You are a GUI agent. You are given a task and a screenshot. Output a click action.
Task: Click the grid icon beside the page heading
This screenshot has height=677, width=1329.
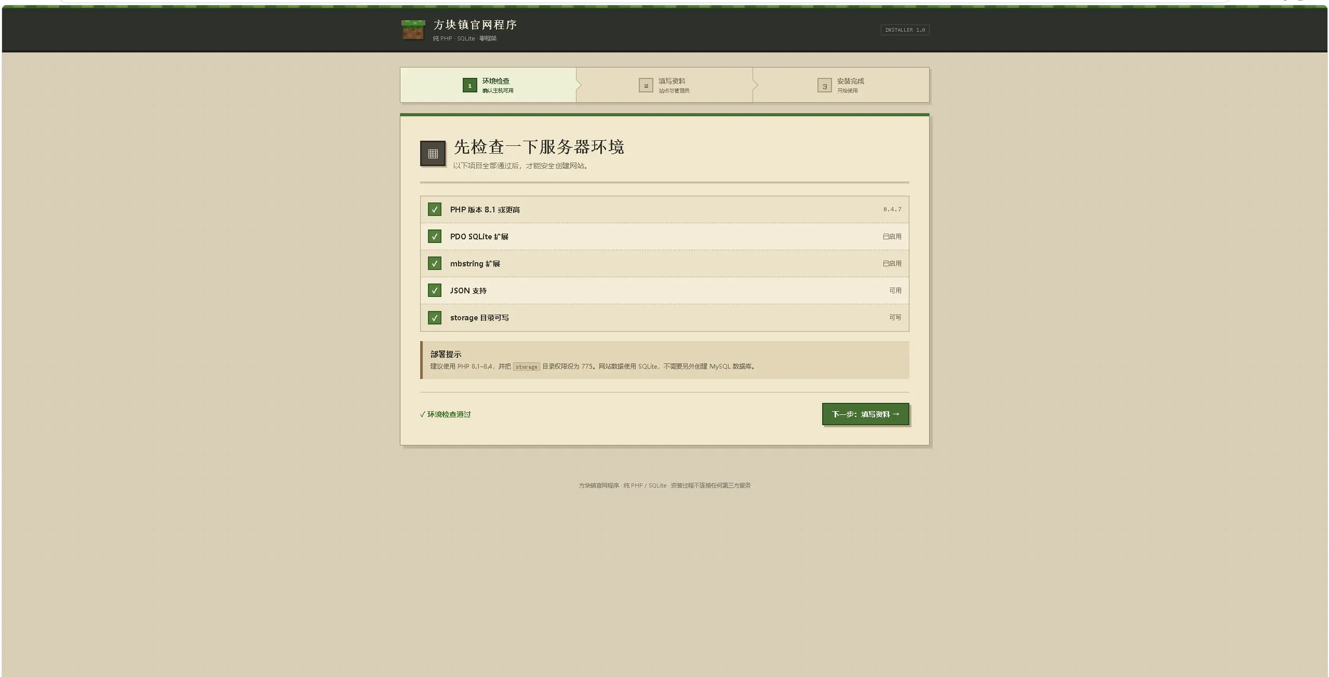433,154
